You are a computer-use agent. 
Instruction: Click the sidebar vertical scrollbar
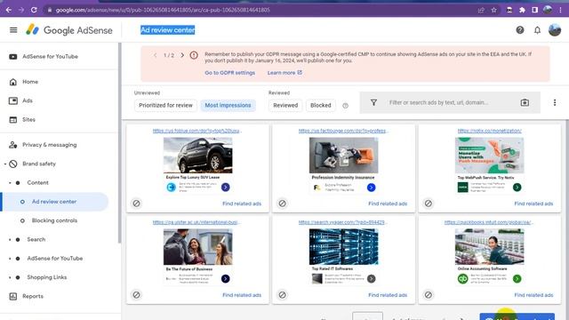point(119,143)
